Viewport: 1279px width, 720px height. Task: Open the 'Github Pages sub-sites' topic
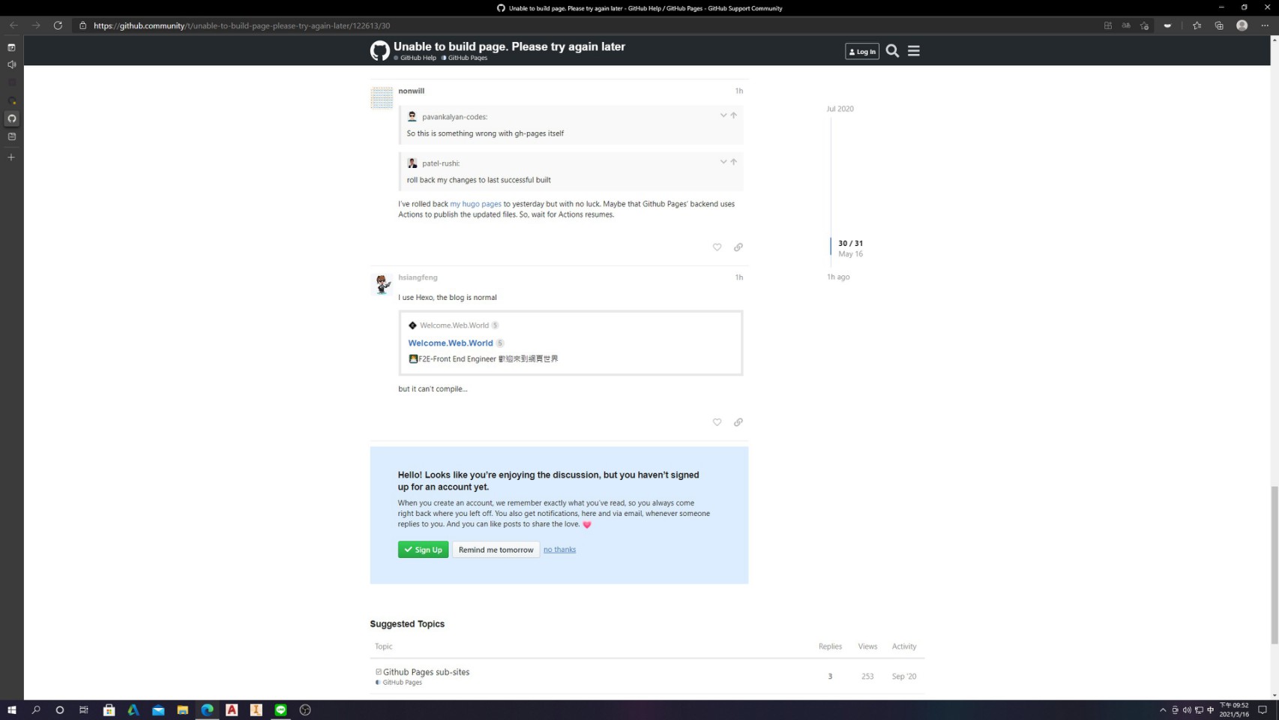[426, 672]
